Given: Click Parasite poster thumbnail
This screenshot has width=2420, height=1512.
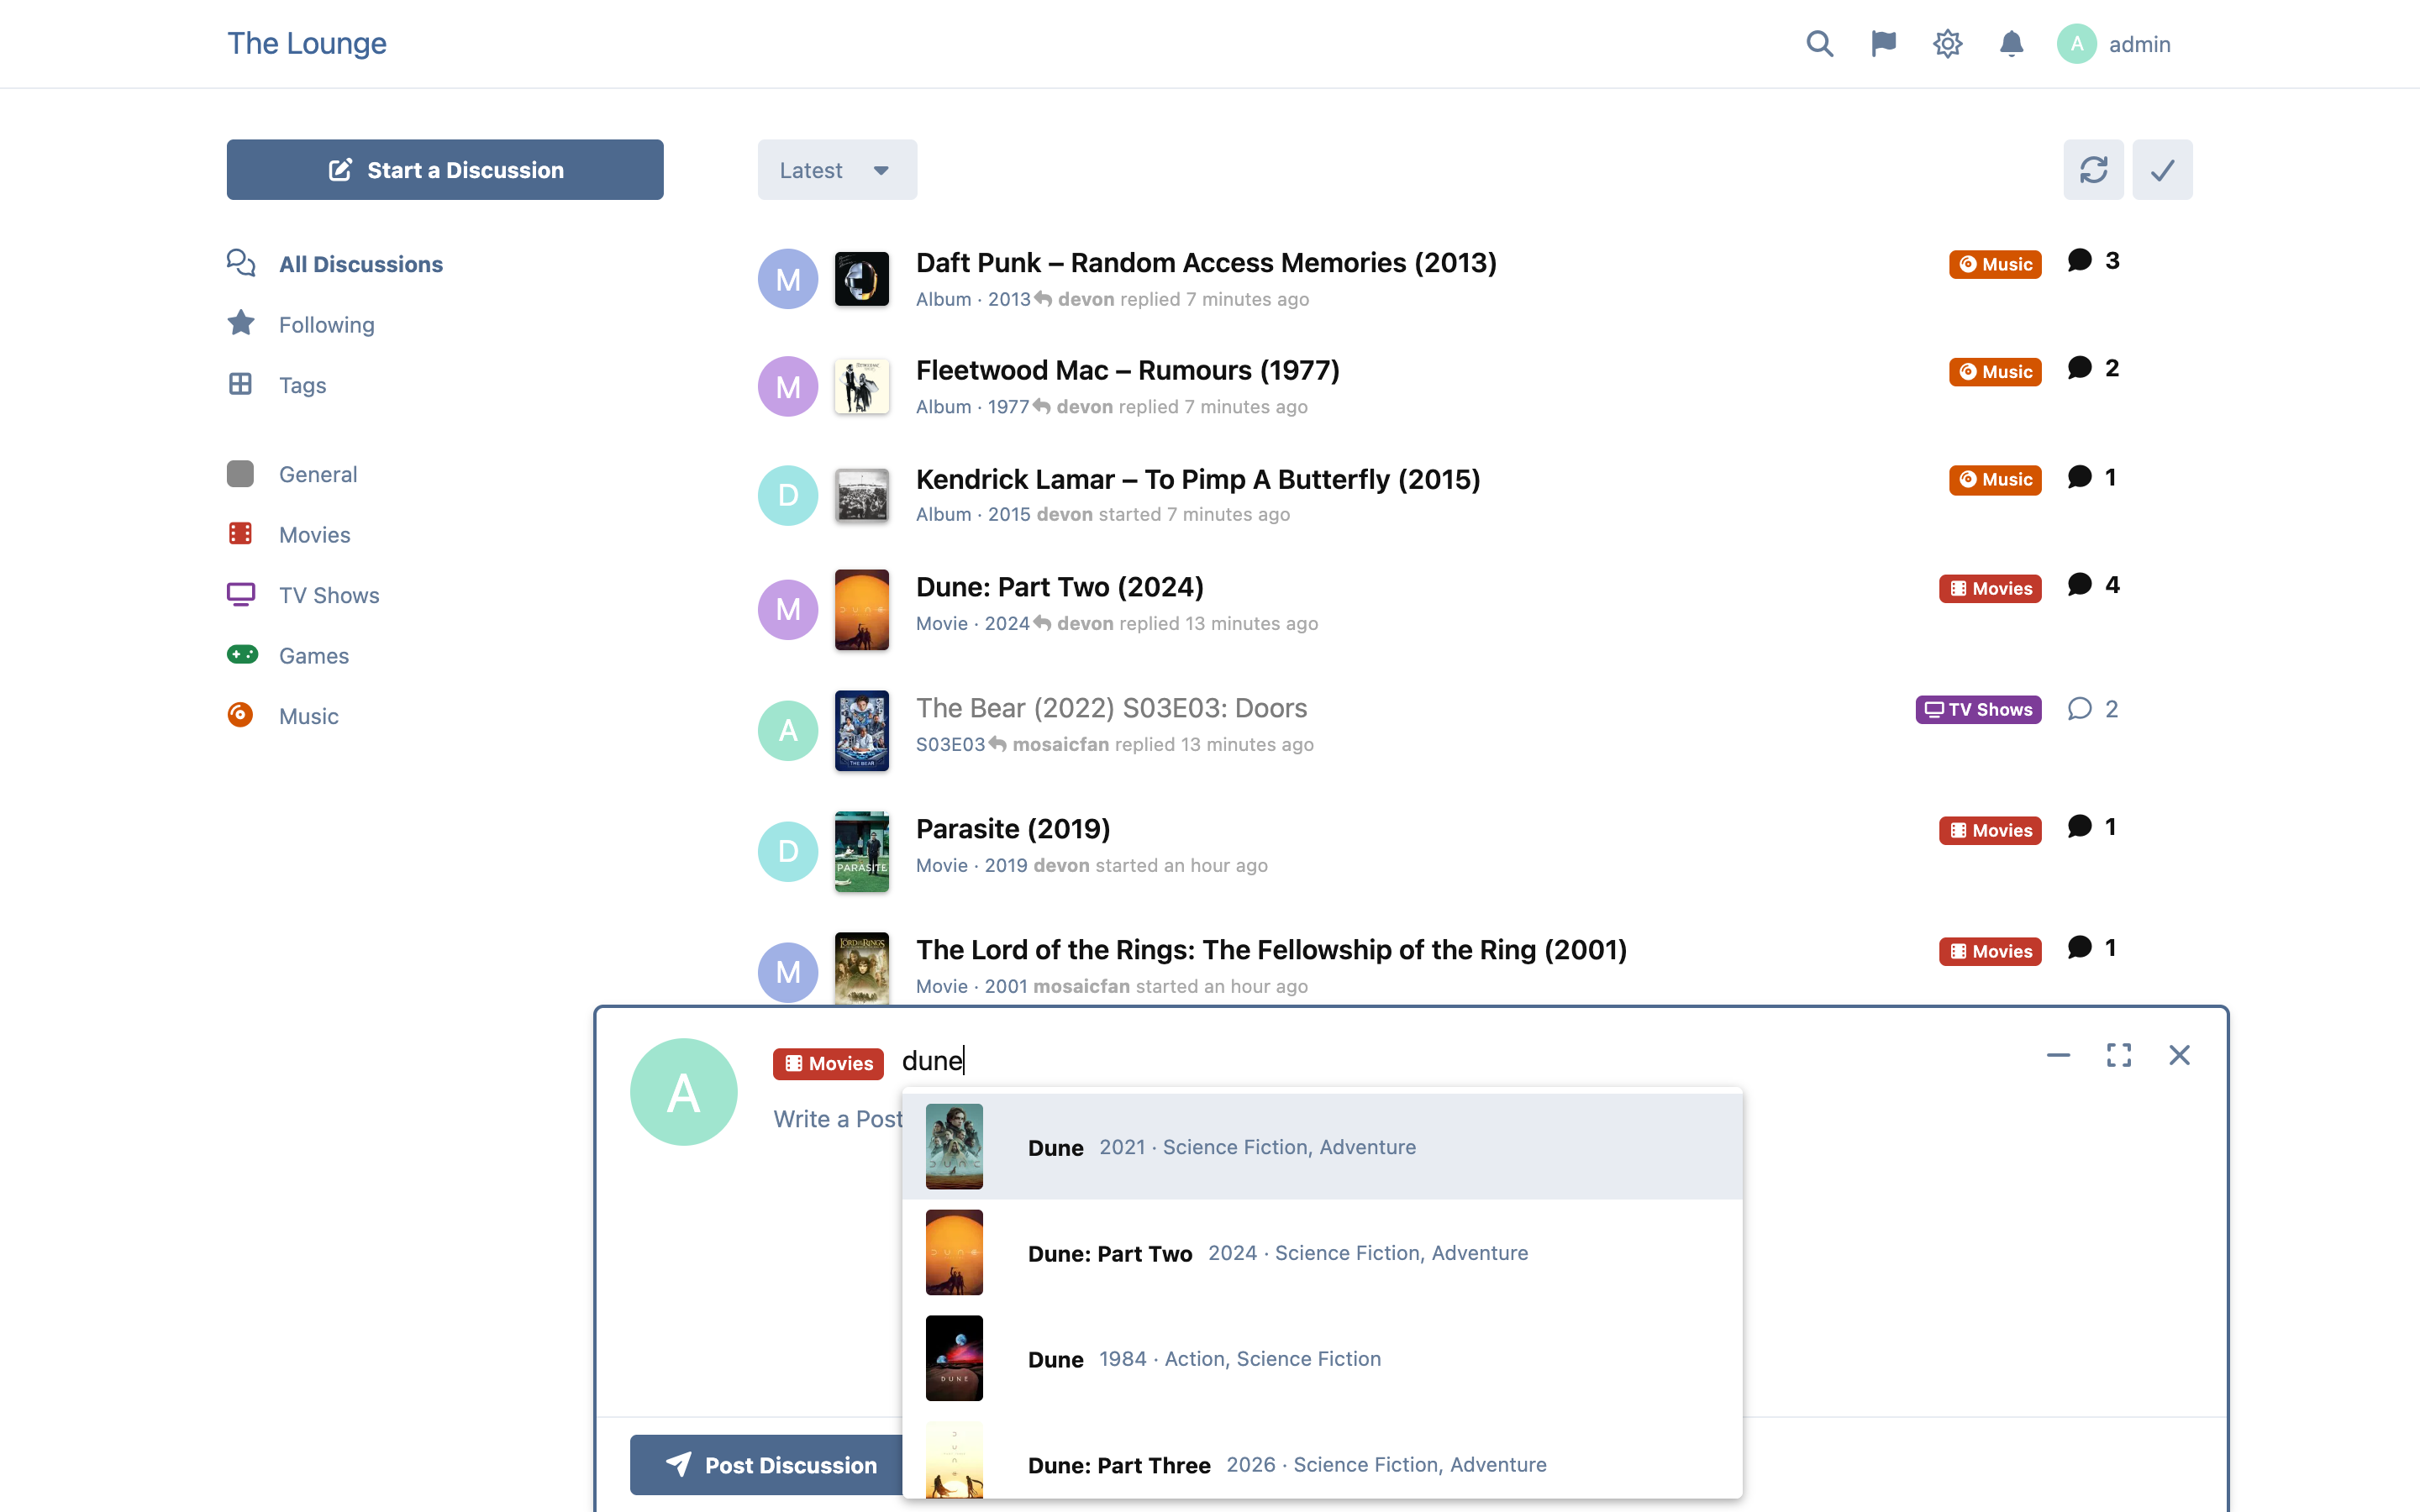Looking at the screenshot, I should tap(862, 851).
